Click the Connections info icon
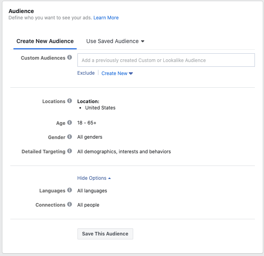The image size is (264, 256). (x=70, y=205)
